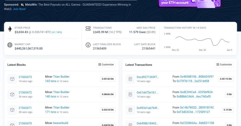
Task: Click the Ethereum logo beside Ether Price
Action: pyautogui.click(x=10, y=29)
